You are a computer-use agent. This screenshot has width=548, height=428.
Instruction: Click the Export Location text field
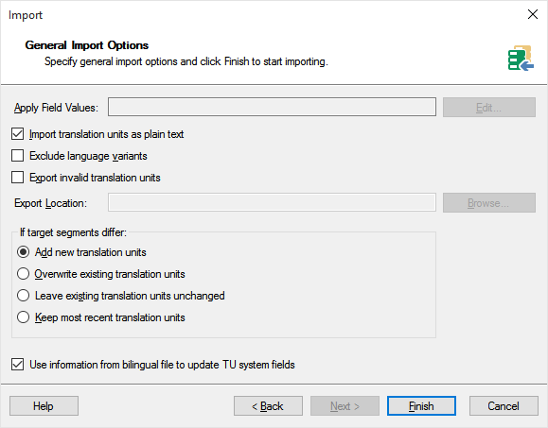pyautogui.click(x=272, y=202)
